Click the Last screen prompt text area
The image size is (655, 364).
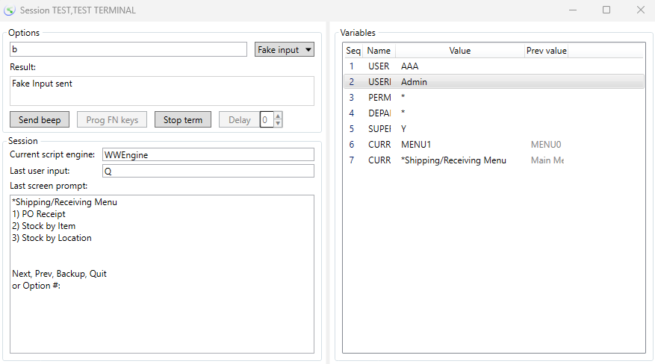click(x=161, y=274)
